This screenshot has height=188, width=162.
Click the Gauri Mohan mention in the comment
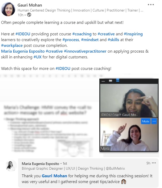54,176
